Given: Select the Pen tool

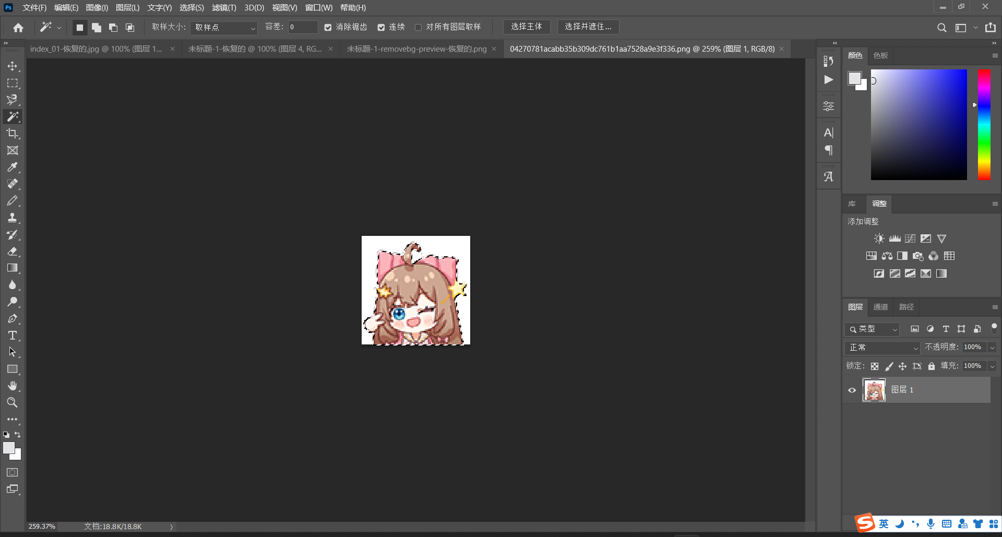Looking at the screenshot, I should click(x=13, y=318).
